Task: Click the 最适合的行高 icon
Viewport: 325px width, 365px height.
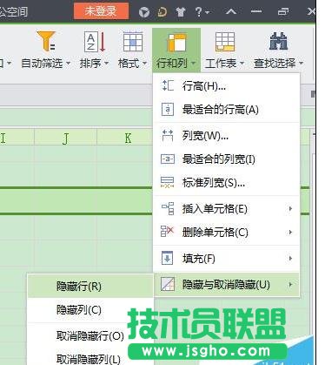Action: [168, 109]
